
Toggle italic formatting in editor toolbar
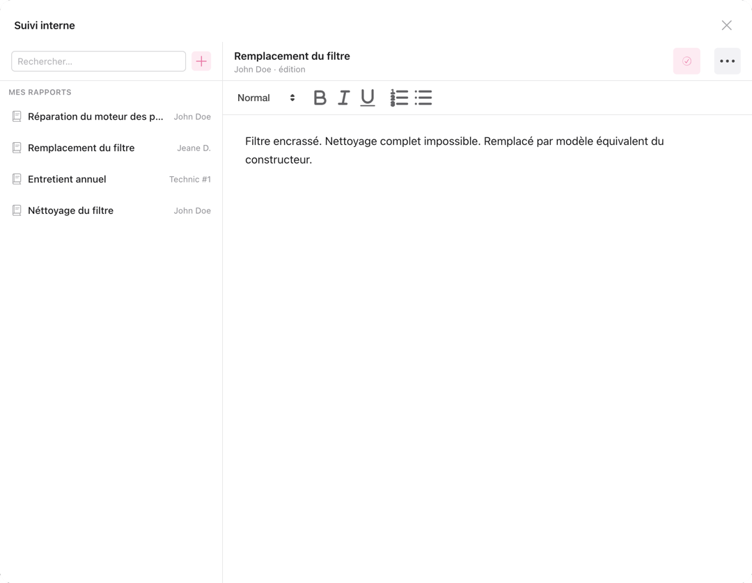coord(343,98)
